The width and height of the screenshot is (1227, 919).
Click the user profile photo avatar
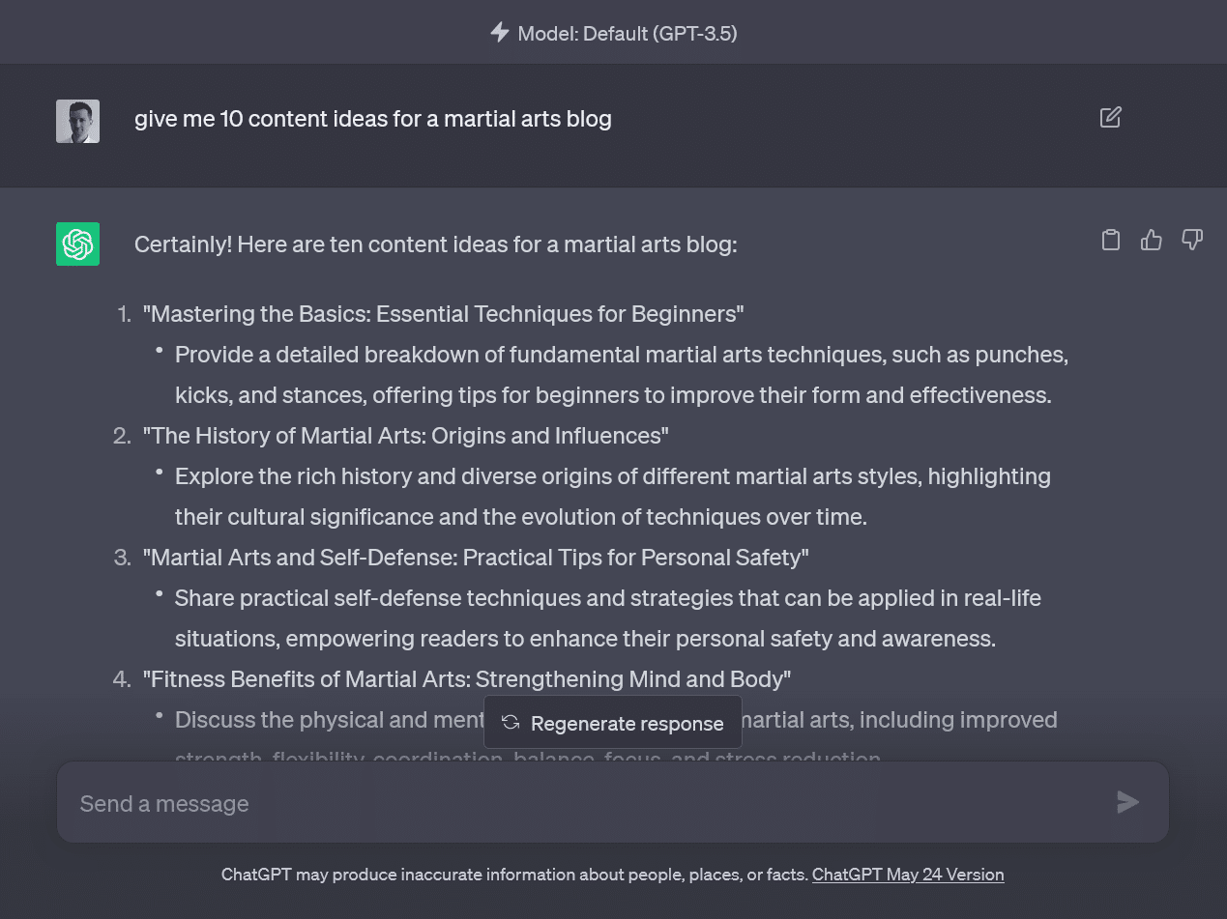pyautogui.click(x=77, y=121)
